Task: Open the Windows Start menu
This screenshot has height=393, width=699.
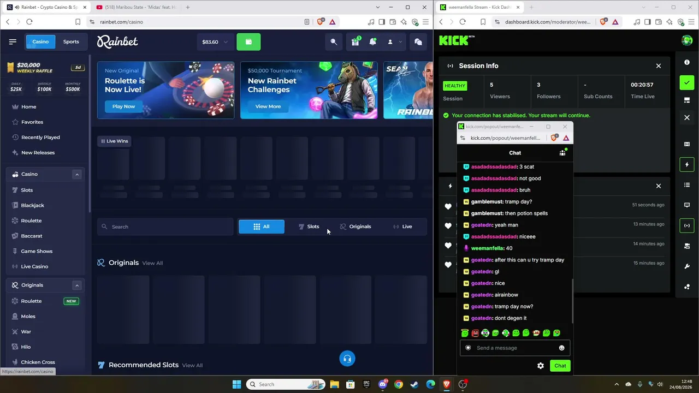Action: pyautogui.click(x=236, y=384)
